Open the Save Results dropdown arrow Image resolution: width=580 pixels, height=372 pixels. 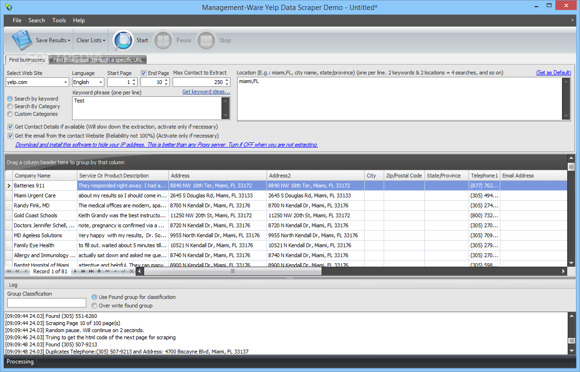pos(69,41)
